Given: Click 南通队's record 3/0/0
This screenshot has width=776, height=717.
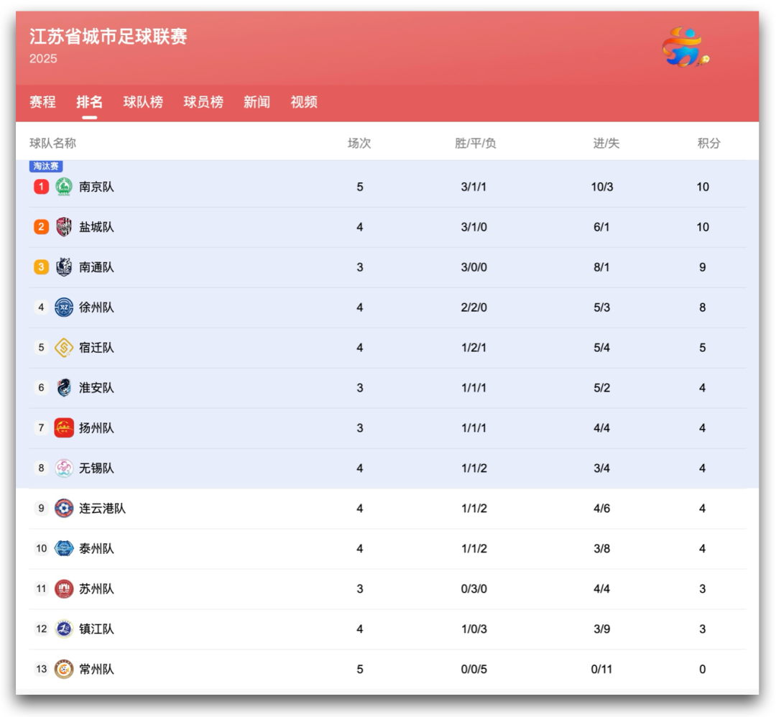Looking at the screenshot, I should click(474, 267).
